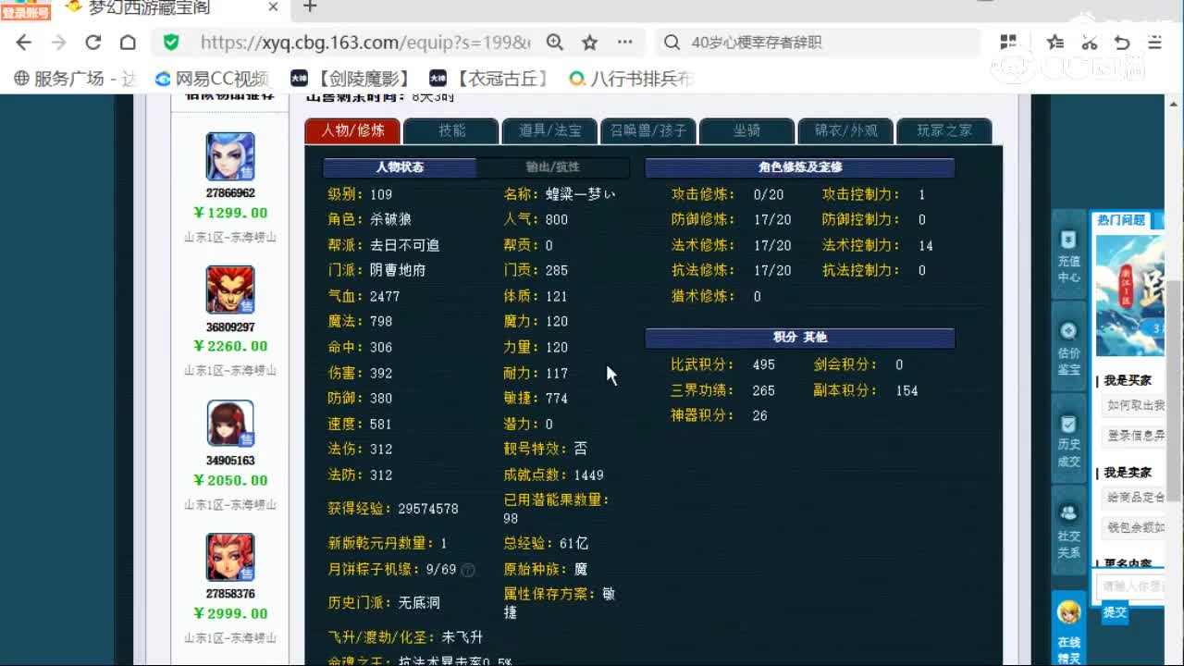Open character avatar for listing 27858376
Image resolution: width=1184 pixels, height=666 pixels.
point(230,556)
